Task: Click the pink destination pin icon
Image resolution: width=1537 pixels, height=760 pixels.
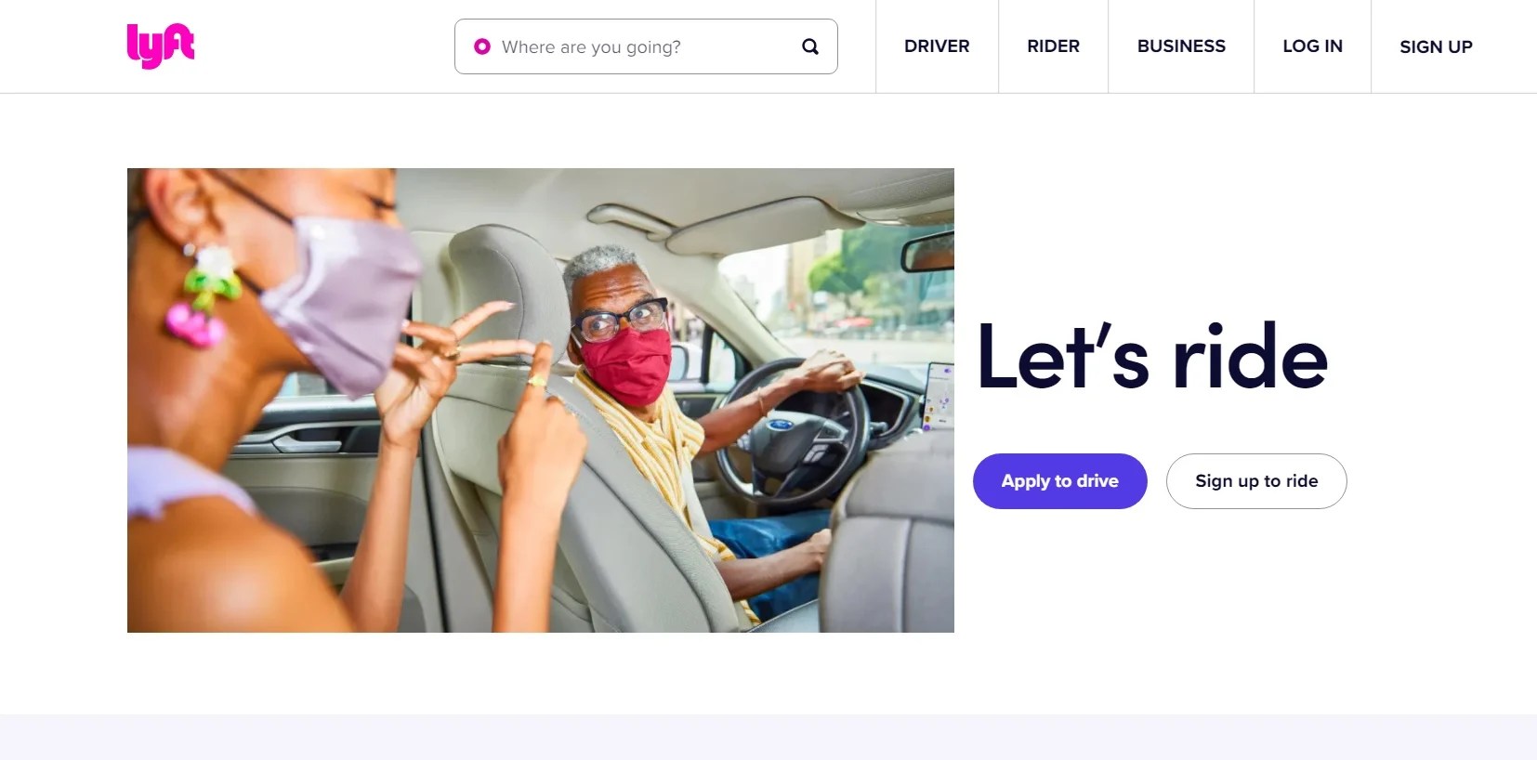Action: tap(481, 46)
